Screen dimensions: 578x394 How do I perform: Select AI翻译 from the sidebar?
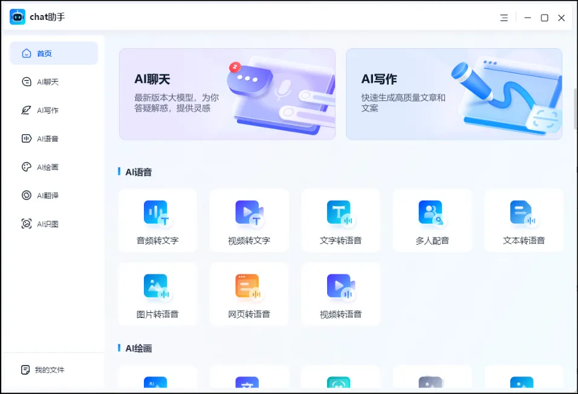[53, 195]
